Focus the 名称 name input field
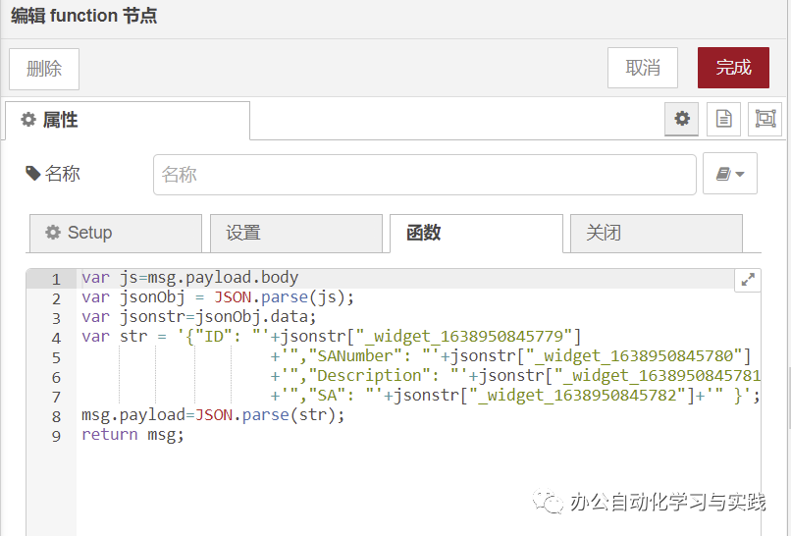 425,175
